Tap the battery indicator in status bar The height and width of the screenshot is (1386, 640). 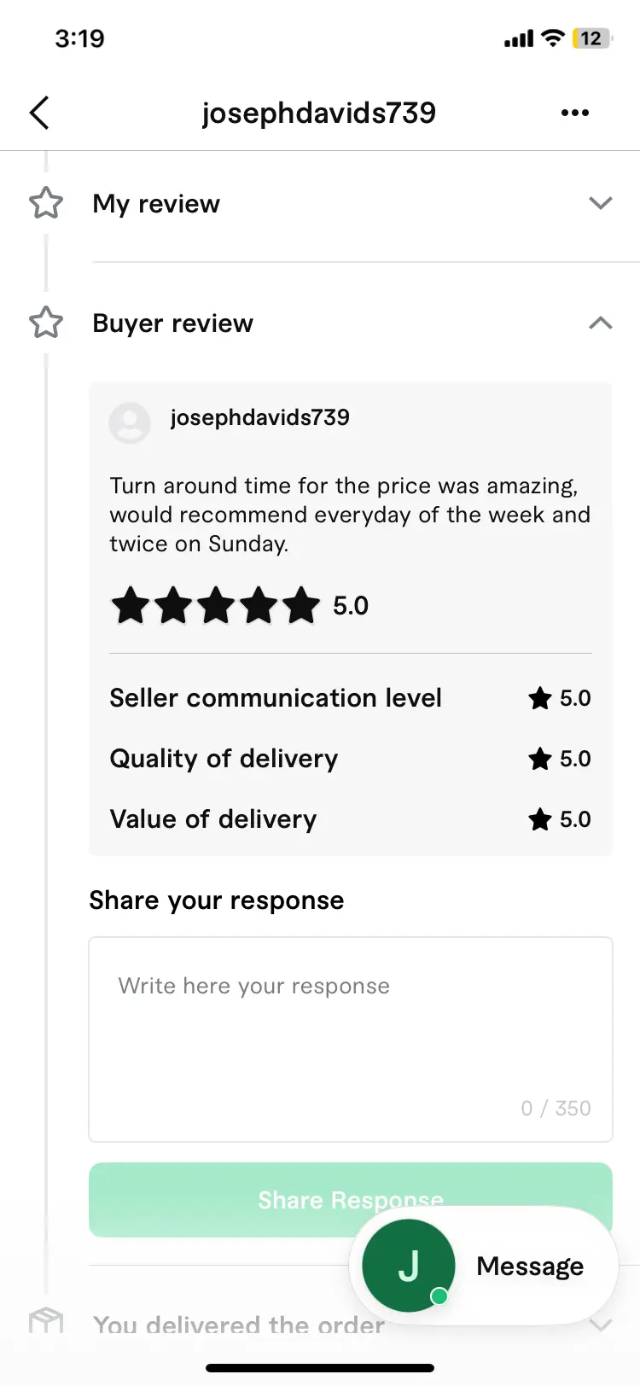click(592, 38)
